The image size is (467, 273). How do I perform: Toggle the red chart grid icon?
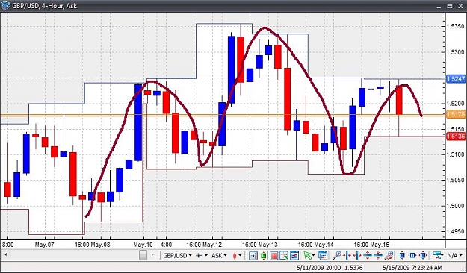coord(274,255)
